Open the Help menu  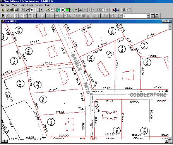(47, 5)
